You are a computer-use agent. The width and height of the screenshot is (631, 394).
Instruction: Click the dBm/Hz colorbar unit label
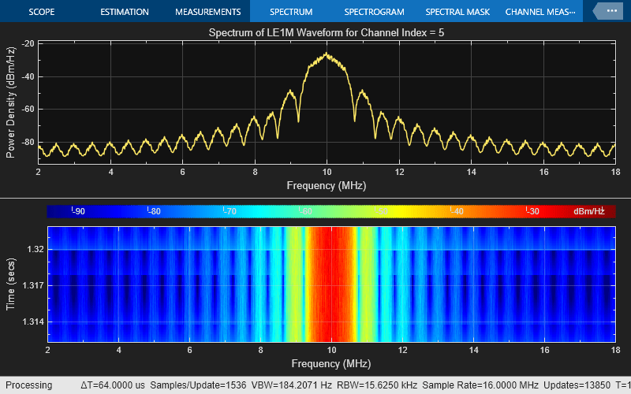coord(589,211)
